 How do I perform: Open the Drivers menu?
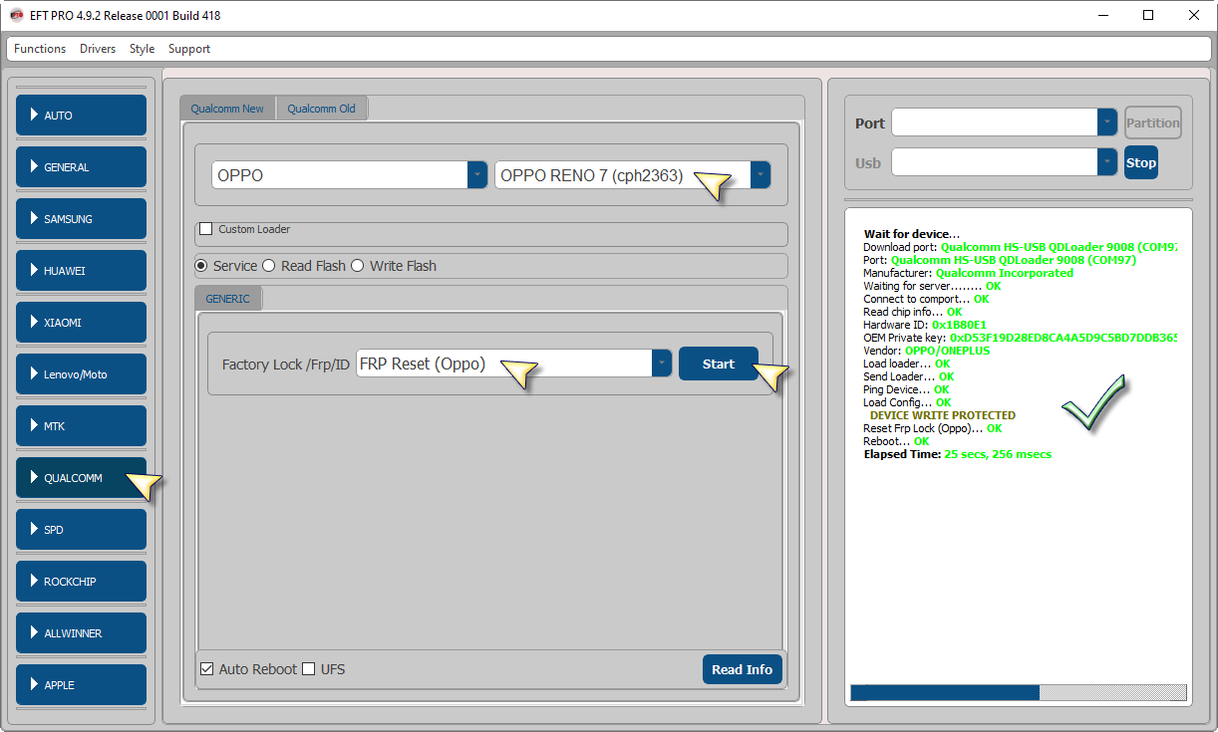(x=98, y=49)
